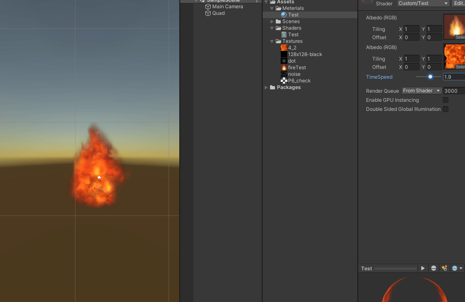Click the Shaders folder icon
The height and width of the screenshot is (302, 465).
tap(278, 28)
